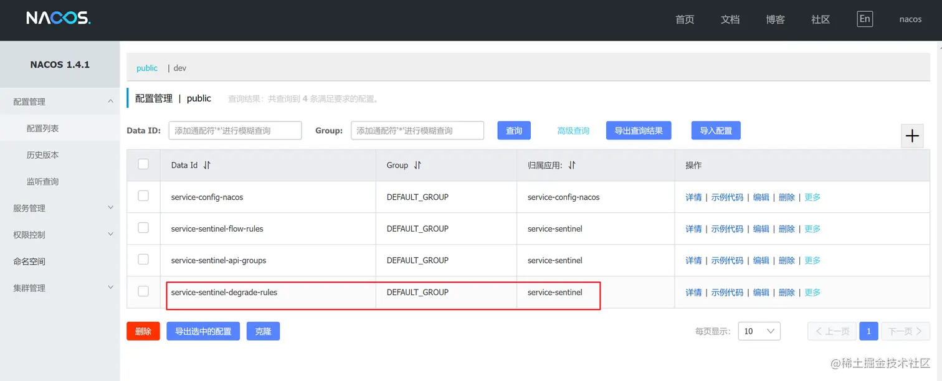Tick the select-all checkbox in the table header
This screenshot has width=942, height=381.
coord(143,164)
